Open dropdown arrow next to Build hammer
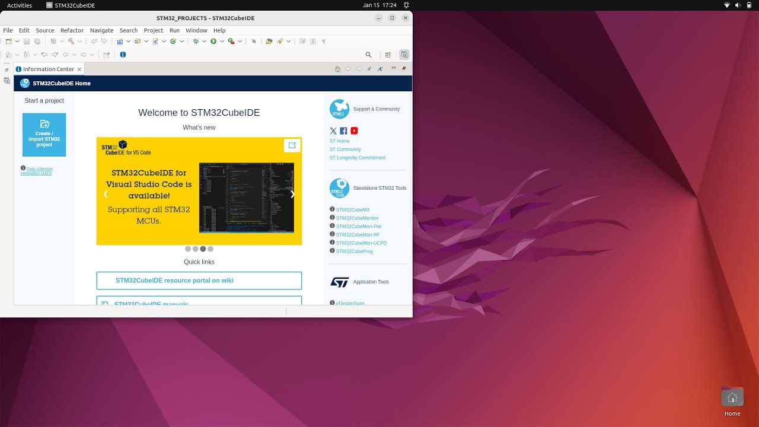This screenshot has width=759, height=427. [79, 42]
